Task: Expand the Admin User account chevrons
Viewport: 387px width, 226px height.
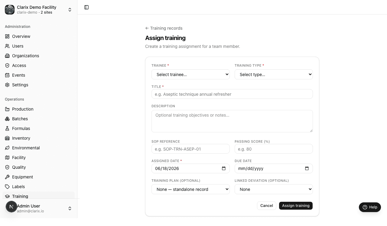Action: [70, 208]
